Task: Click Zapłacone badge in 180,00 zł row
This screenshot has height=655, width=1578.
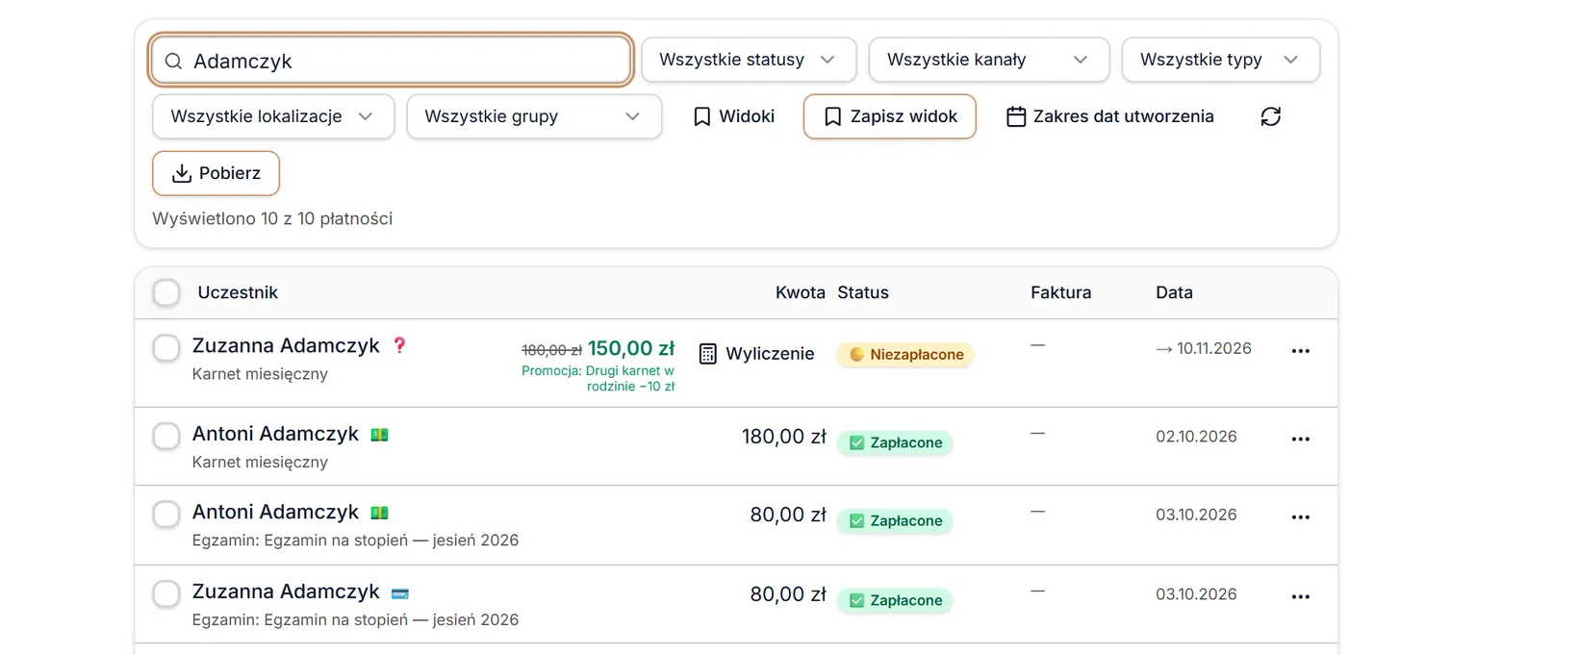Action: [895, 443]
